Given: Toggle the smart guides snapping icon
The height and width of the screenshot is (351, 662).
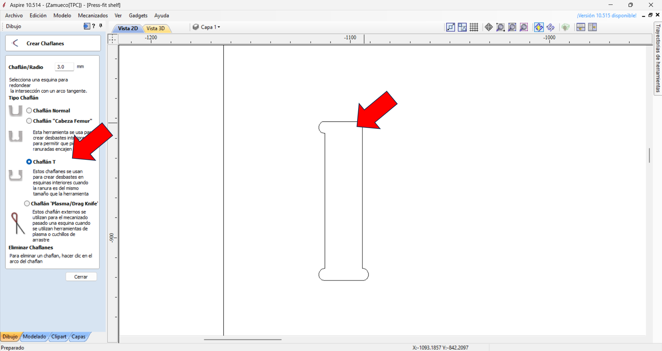Looking at the screenshot, I should click(x=462, y=27).
